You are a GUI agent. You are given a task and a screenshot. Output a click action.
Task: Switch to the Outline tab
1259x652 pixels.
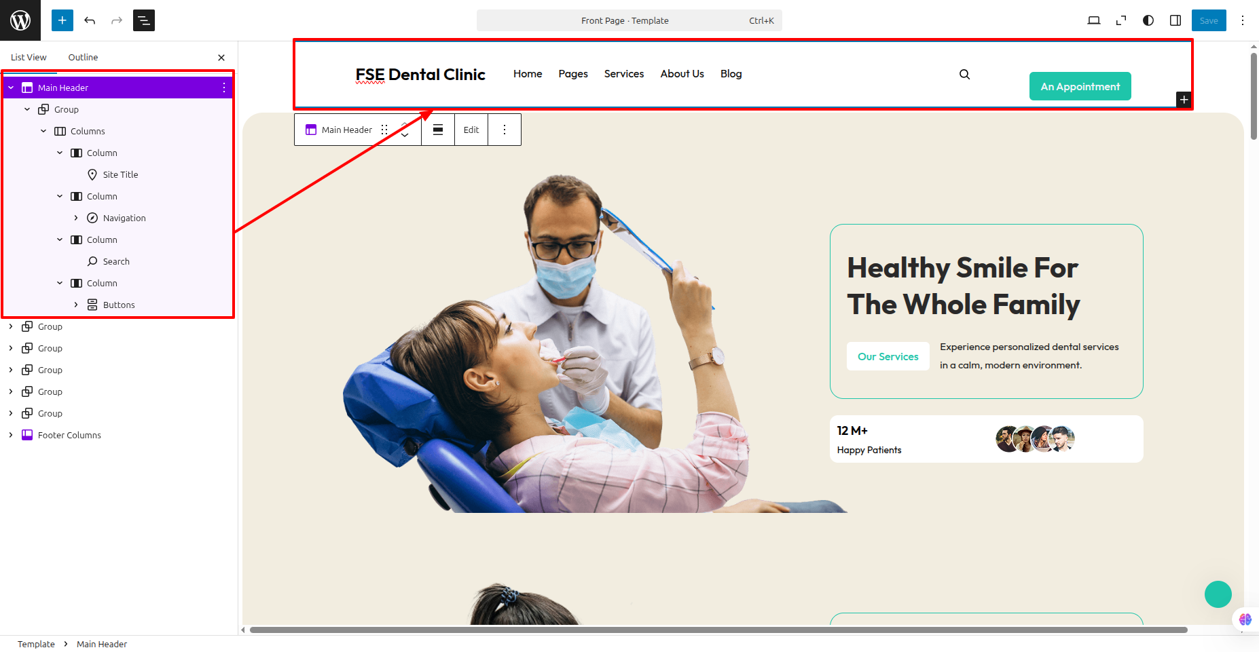[x=83, y=58]
